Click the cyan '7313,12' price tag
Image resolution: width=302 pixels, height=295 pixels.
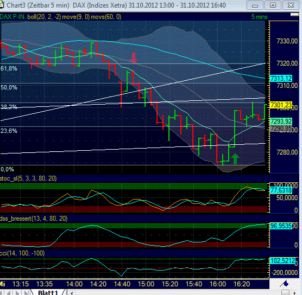[x=281, y=79]
